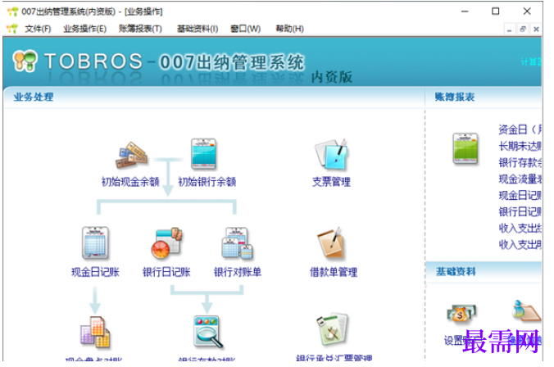The width and height of the screenshot is (554, 367).
Task: Close the inner 业务操作 child window
Action: click(536, 29)
